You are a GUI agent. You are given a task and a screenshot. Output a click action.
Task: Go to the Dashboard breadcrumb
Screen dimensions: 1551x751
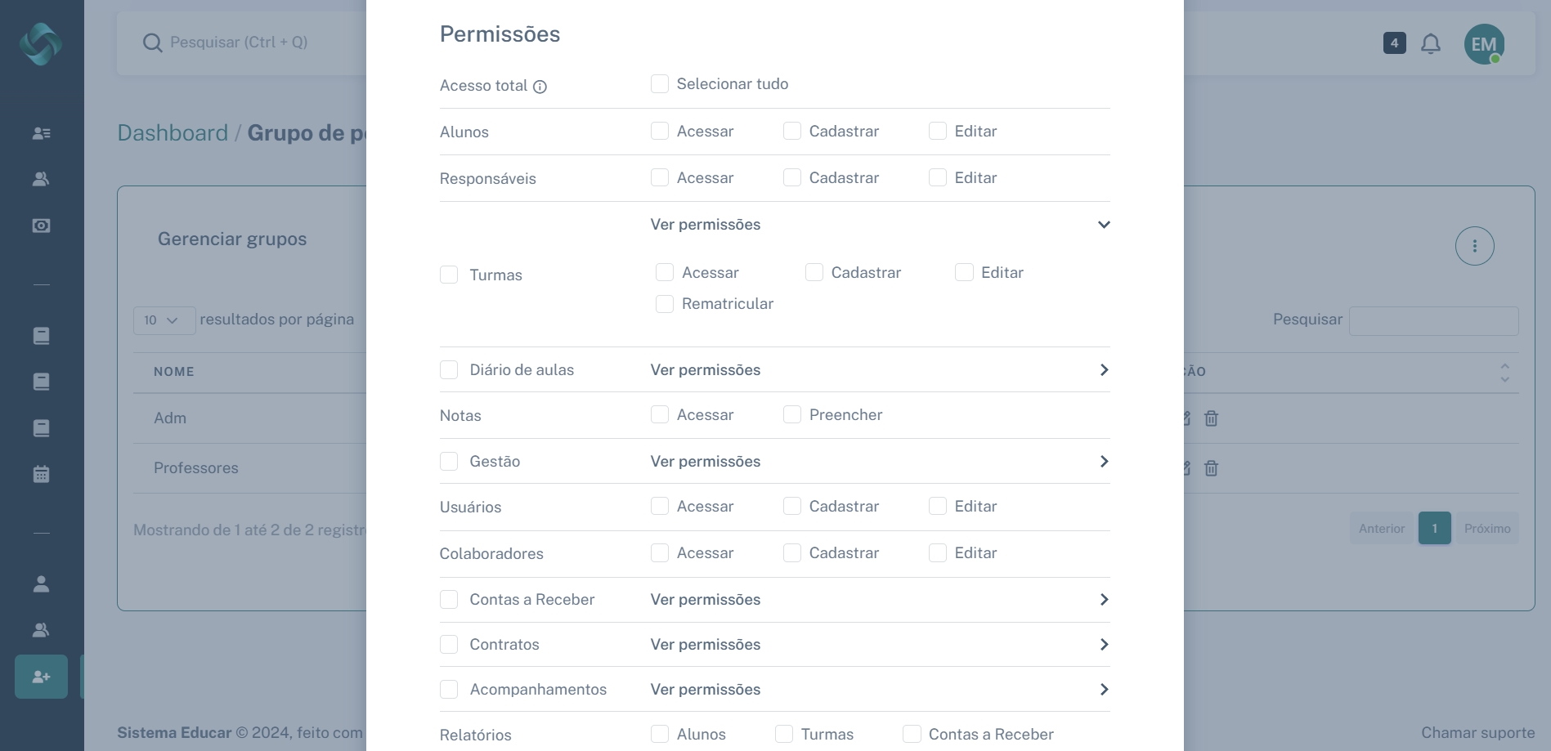coord(173,132)
